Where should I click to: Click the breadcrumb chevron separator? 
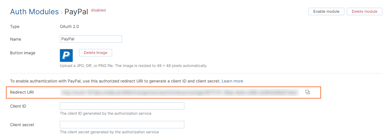click(61, 13)
